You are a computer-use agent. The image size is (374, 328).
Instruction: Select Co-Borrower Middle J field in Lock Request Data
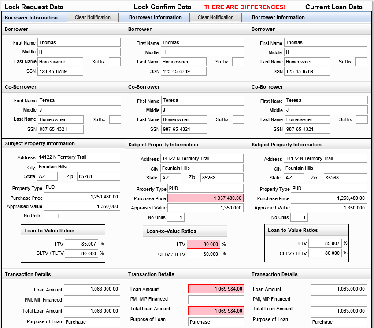[79, 110]
